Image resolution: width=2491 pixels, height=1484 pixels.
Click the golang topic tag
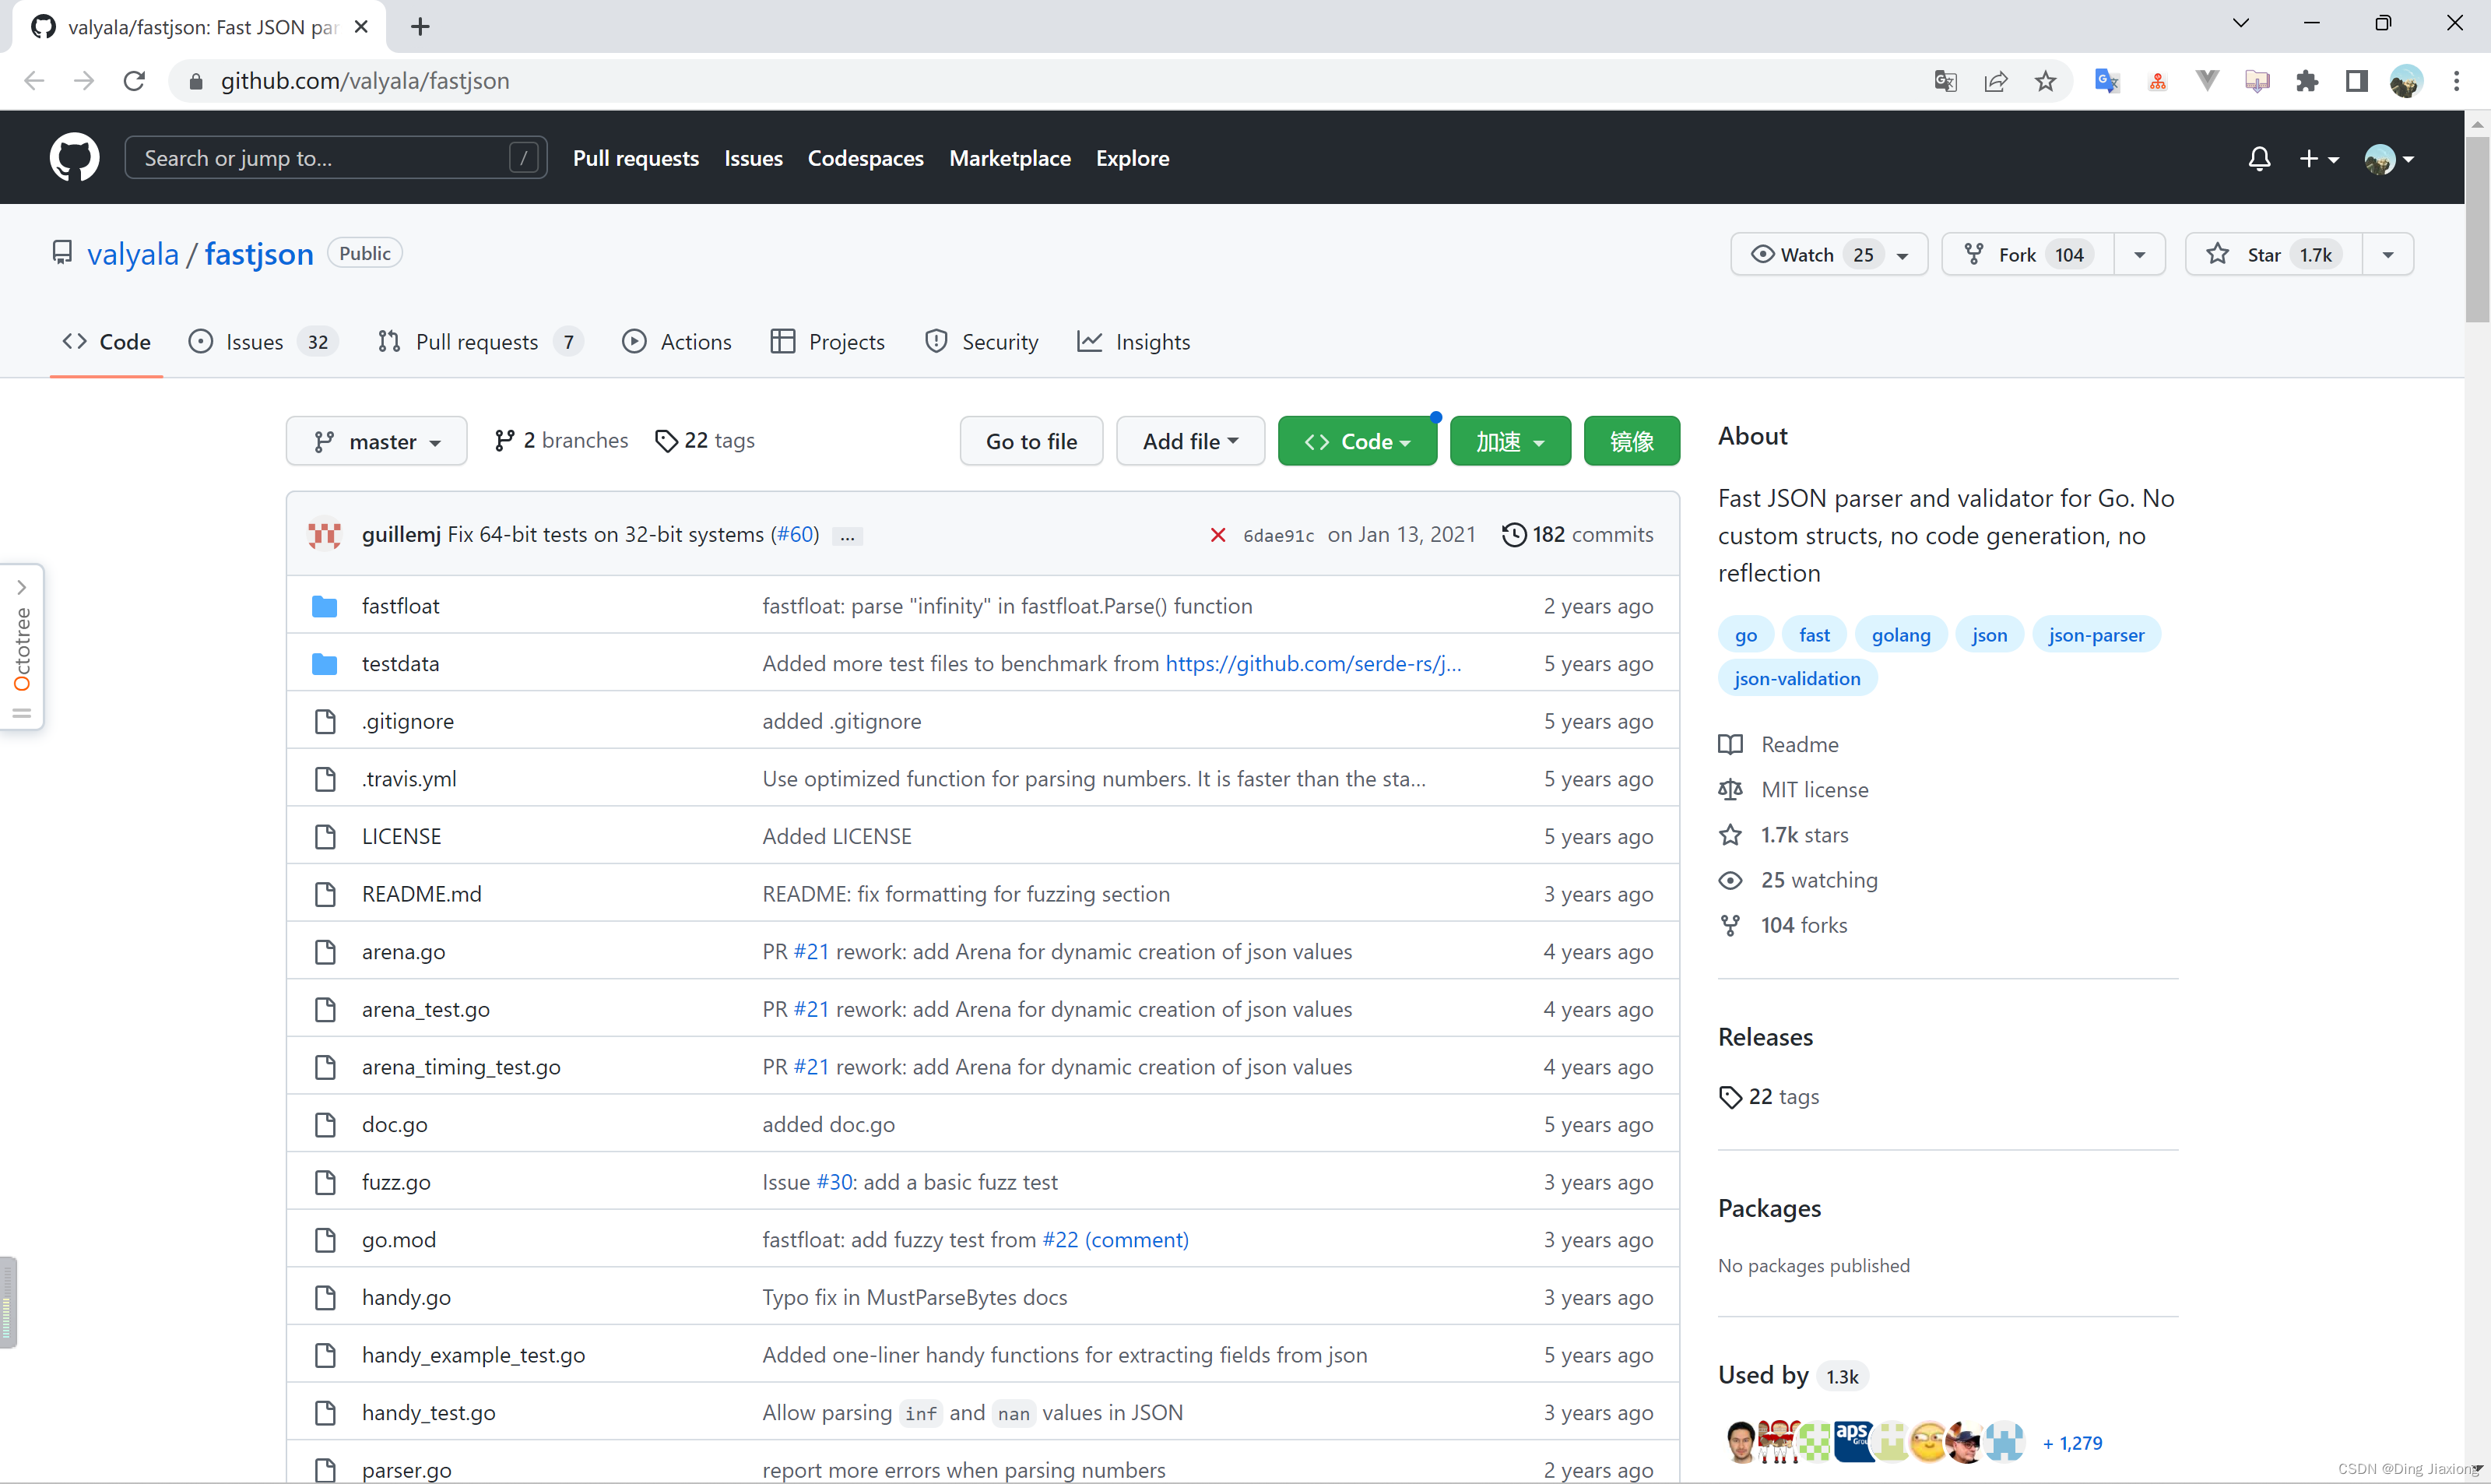tap(1901, 635)
